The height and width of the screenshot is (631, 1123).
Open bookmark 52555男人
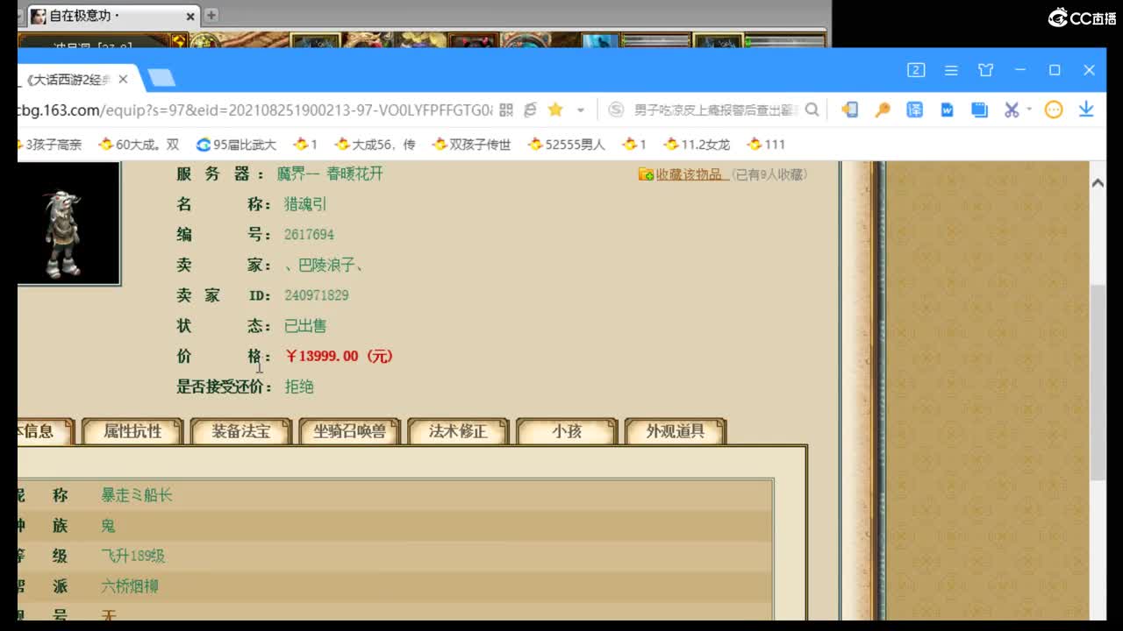coord(567,145)
